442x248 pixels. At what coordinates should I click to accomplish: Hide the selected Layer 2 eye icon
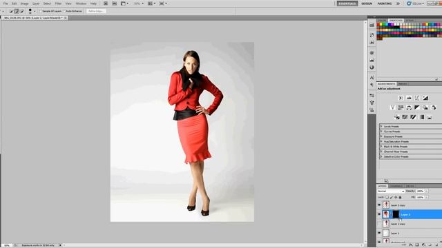[379, 214]
